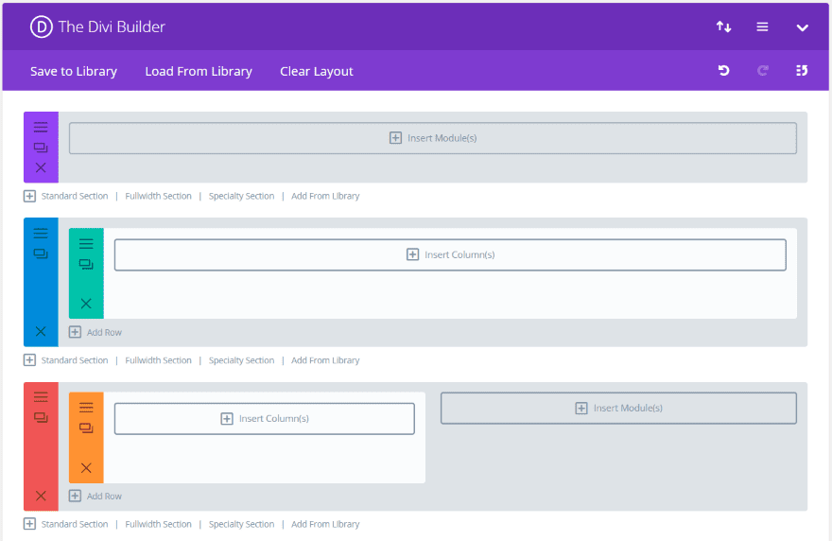The height and width of the screenshot is (541, 832).
Task: Delete the blue standard section
Action: coord(41,332)
